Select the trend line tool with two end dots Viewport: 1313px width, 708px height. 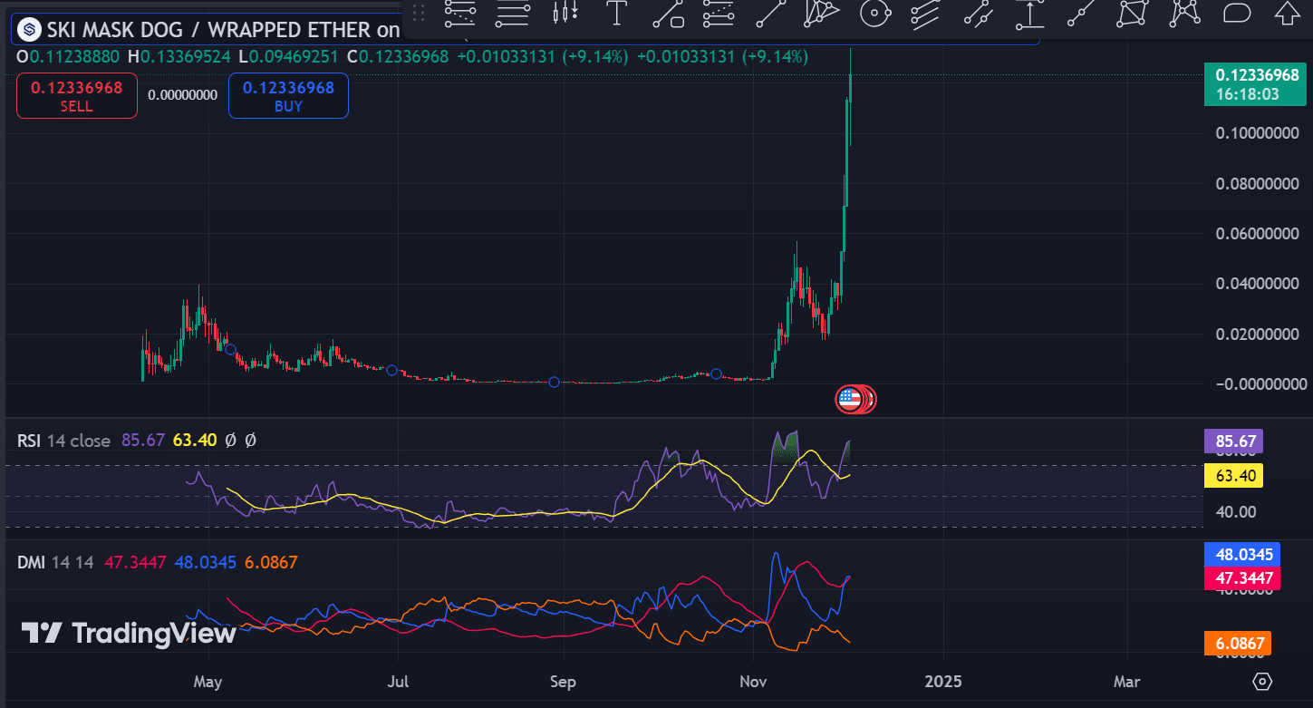click(771, 13)
